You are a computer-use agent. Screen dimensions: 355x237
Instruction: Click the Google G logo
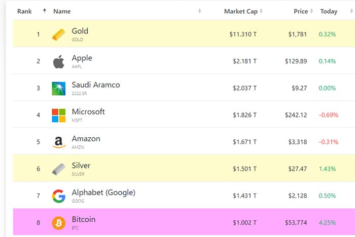(59, 196)
